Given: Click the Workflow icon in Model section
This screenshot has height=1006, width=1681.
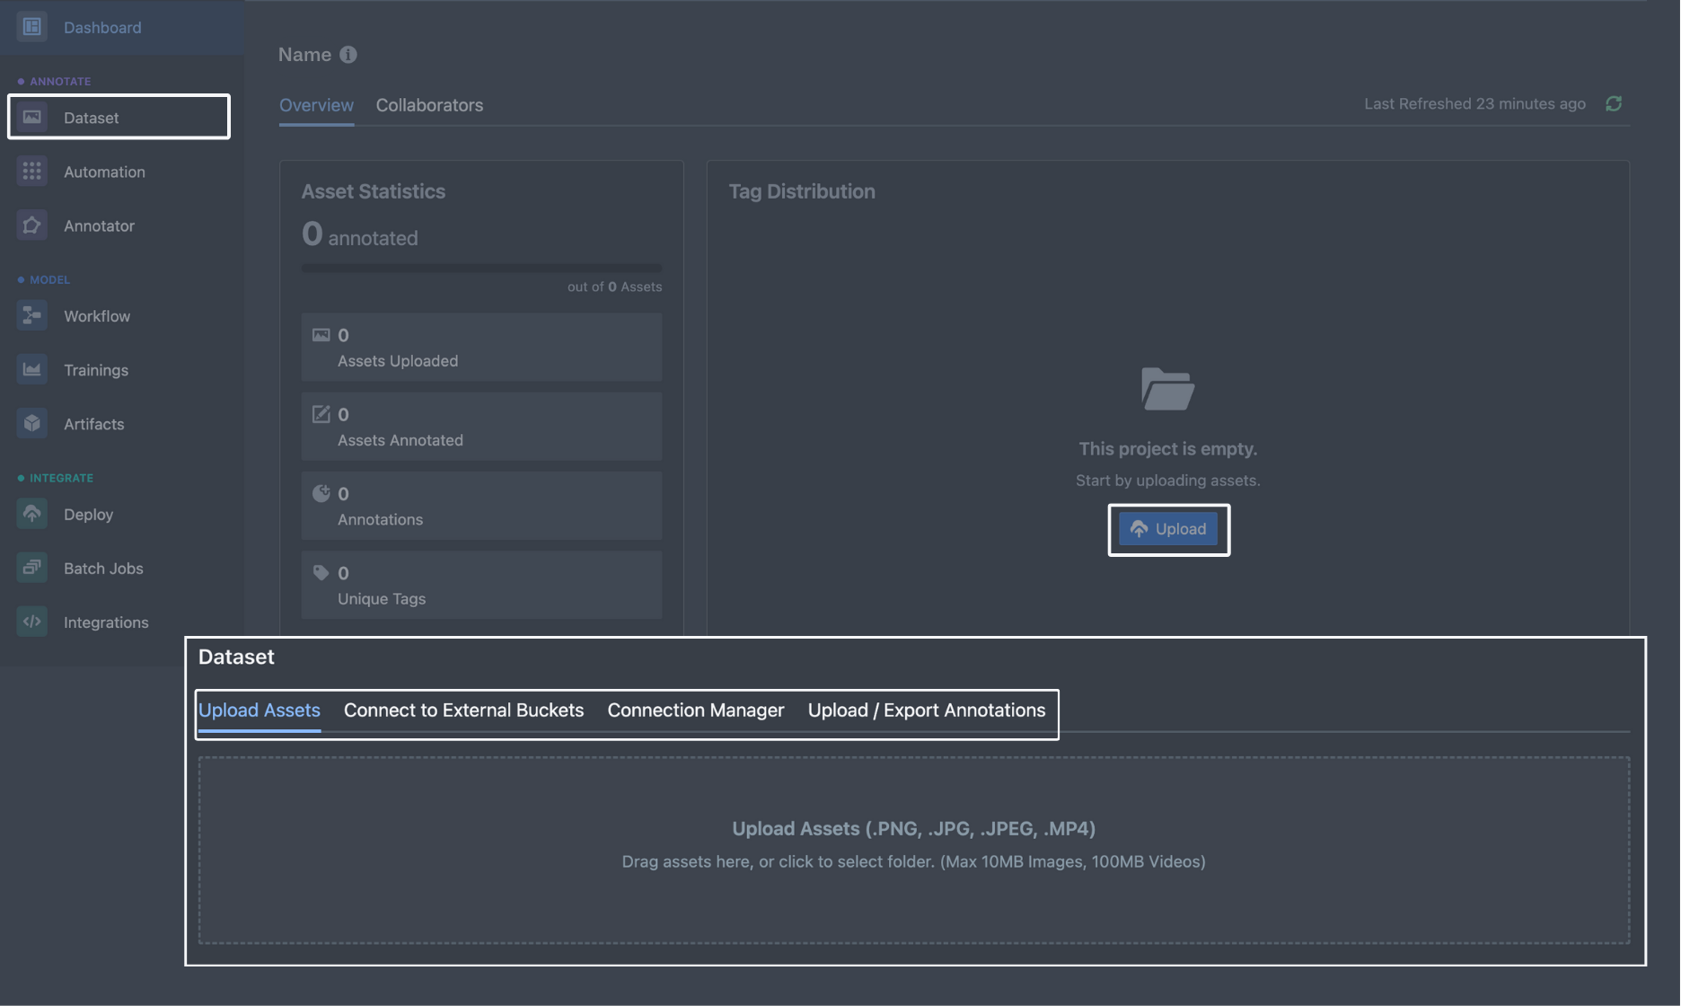Looking at the screenshot, I should coord(32,315).
